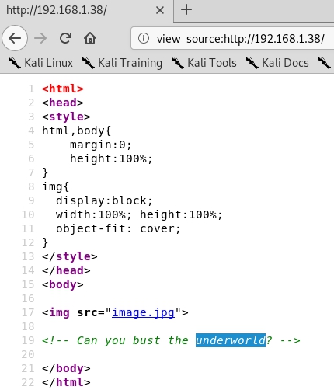This screenshot has width=334, height=390.
Task: Click the Kali Tools bookmark dragon icon
Action: [178, 63]
